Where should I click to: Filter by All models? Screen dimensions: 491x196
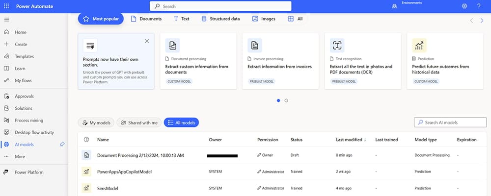pyautogui.click(x=181, y=123)
